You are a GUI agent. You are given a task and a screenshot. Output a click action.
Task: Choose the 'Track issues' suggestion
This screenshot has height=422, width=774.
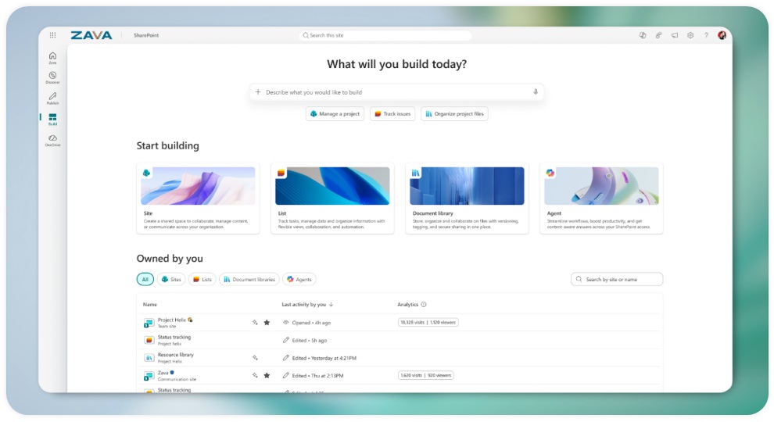pos(392,114)
